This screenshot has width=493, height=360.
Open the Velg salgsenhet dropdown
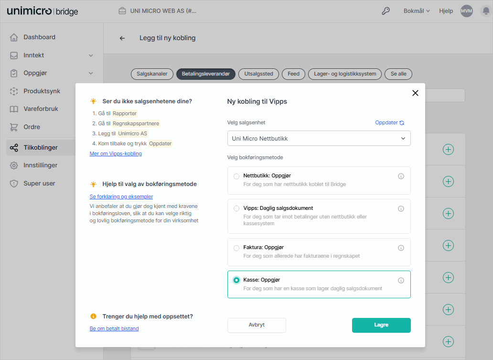click(x=319, y=139)
